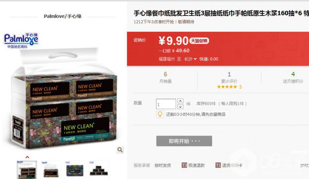The image size is (309, 179).
Task: Select the single tissue box thumbnail
Action: coord(51,170)
